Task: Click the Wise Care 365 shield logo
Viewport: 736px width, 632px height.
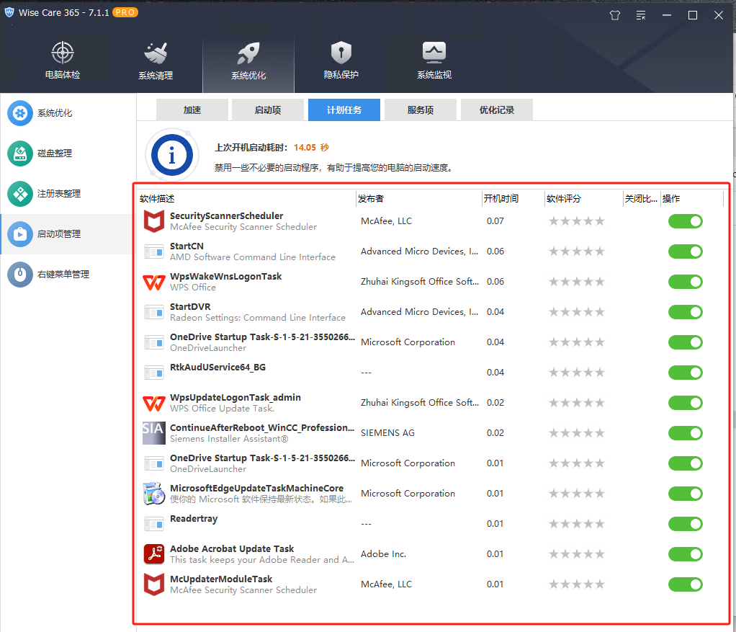Action: (x=9, y=13)
